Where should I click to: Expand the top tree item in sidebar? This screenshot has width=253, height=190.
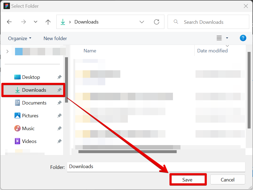pos(8,51)
